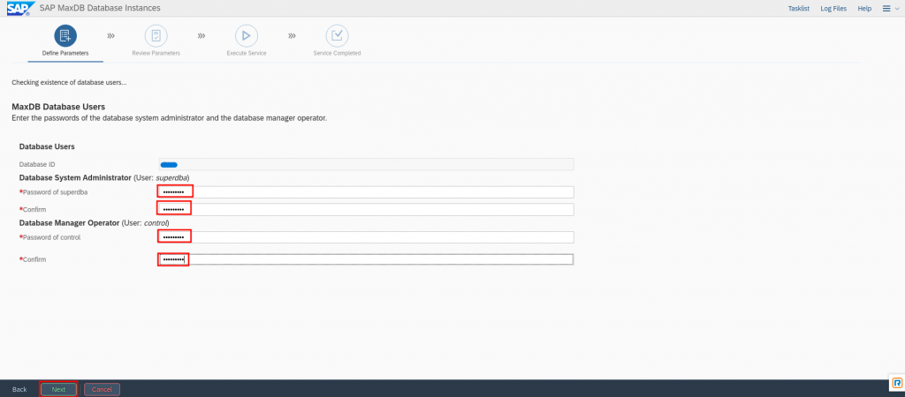Click the Back button
The width and height of the screenshot is (905, 397).
tap(19, 389)
